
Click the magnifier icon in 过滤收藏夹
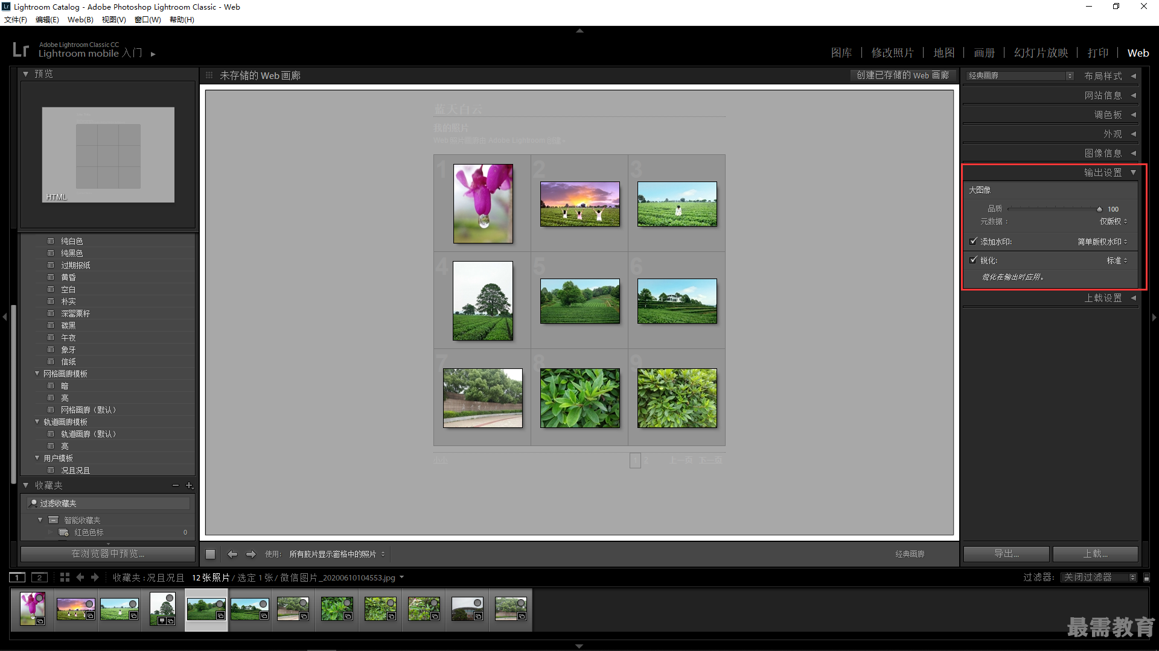click(x=33, y=503)
